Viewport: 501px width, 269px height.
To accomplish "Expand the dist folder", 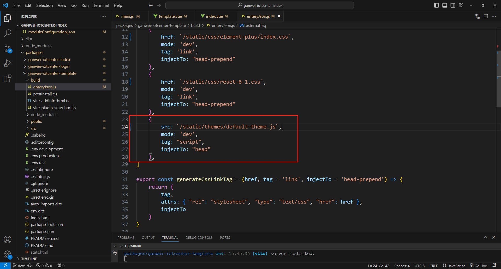I will pos(29,39).
